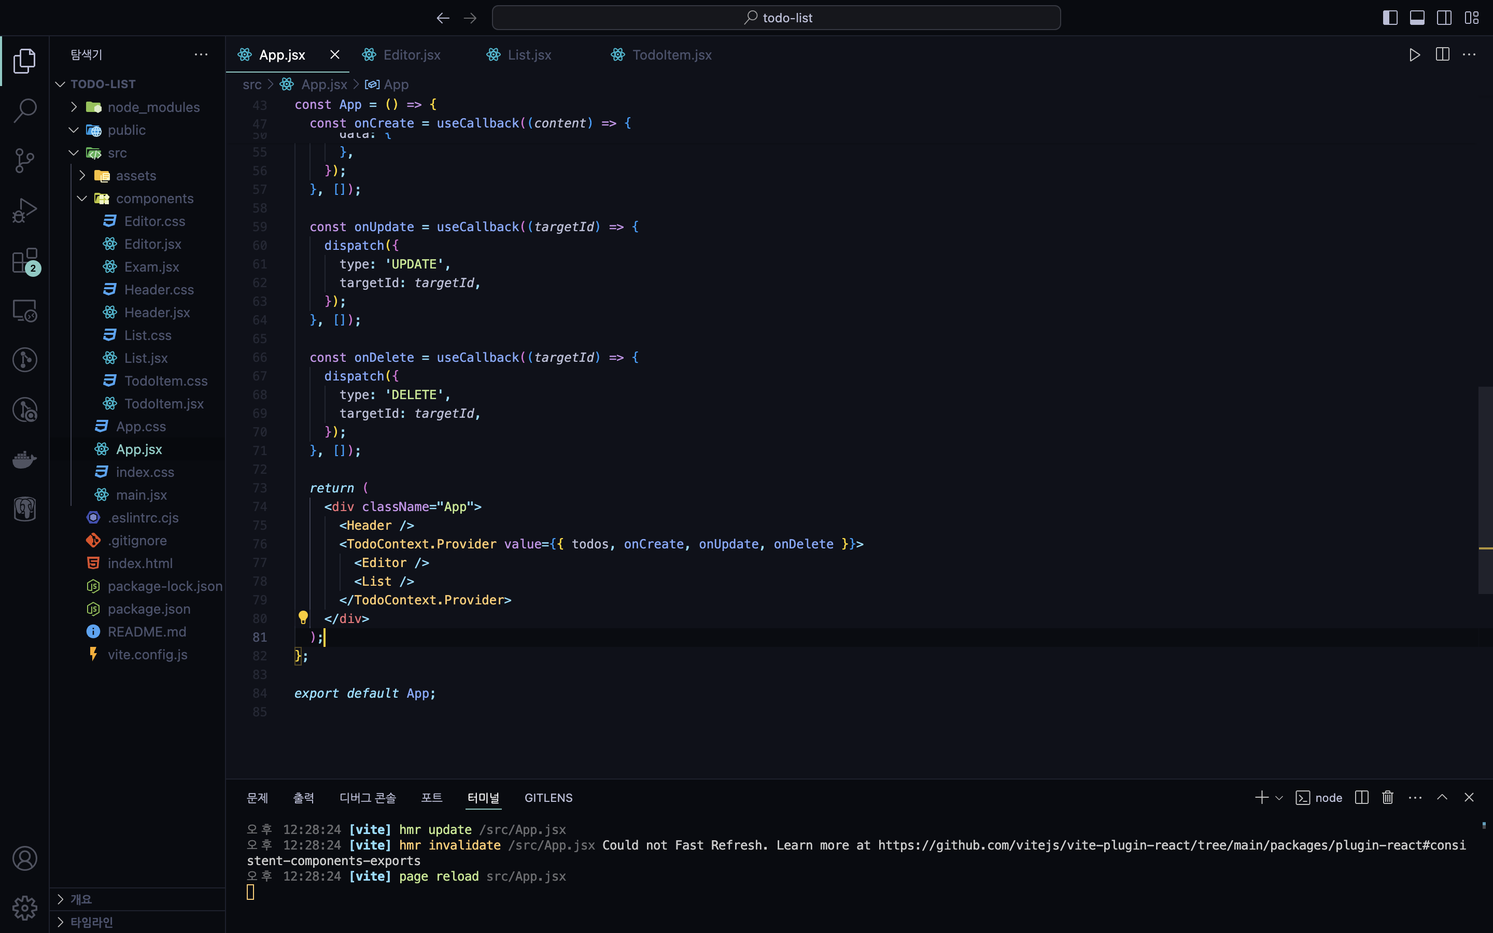The width and height of the screenshot is (1493, 933).
Task: Toggle the primary sidebar layout button
Action: [1390, 18]
